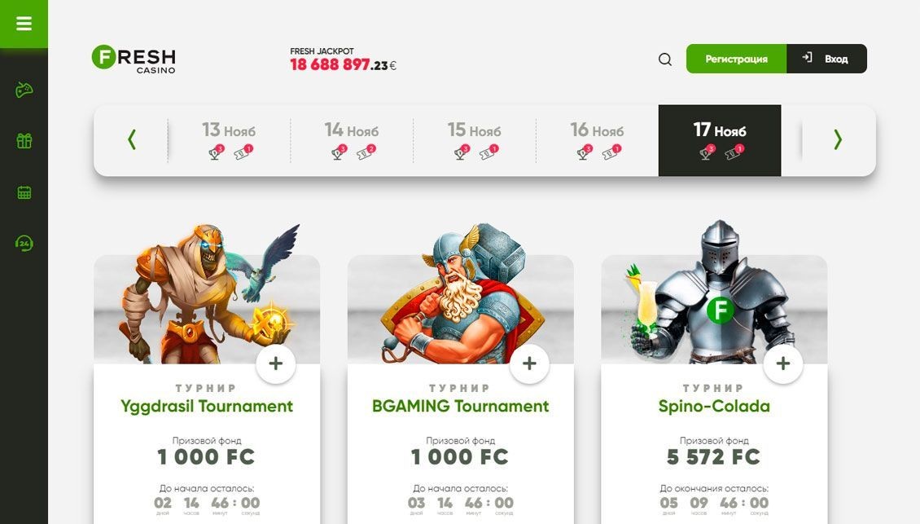Open the calendar sidebar icon
Screen dimensions: 920x524
[x=24, y=192]
